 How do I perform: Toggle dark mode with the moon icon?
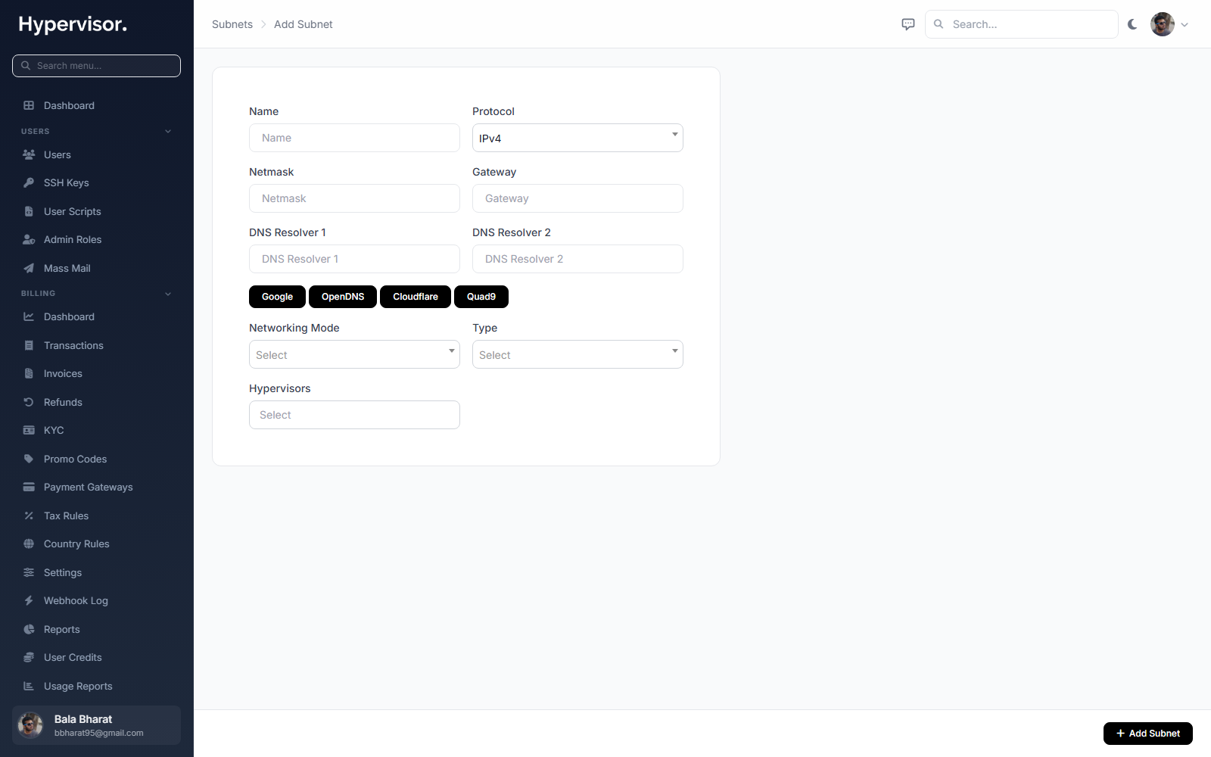1132,24
